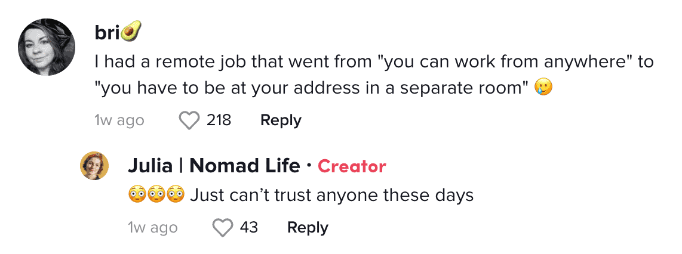The image size is (682, 254).
Task: Tap the heart icon on Julia's reply
Action: (222, 228)
